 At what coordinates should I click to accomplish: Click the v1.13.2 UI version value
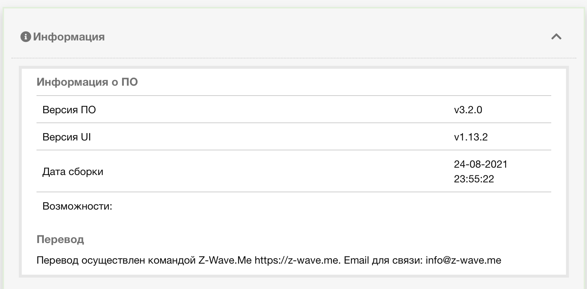click(x=471, y=137)
